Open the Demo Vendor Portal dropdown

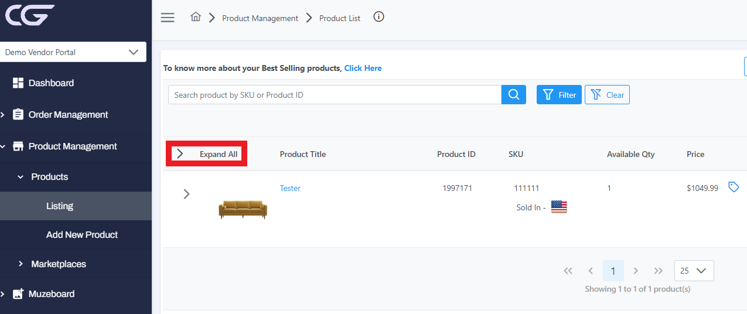[72, 52]
